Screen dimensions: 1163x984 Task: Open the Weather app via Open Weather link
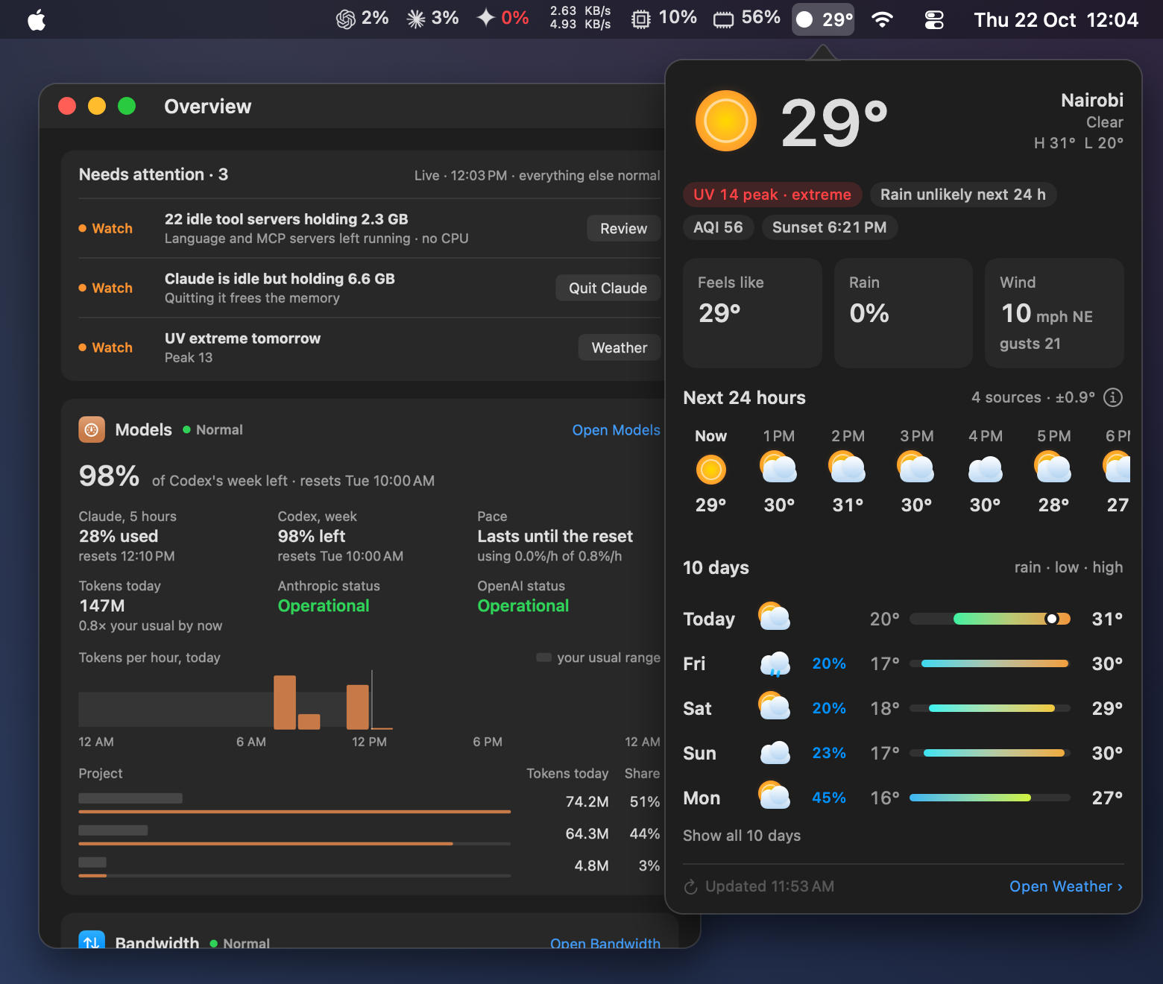1066,886
